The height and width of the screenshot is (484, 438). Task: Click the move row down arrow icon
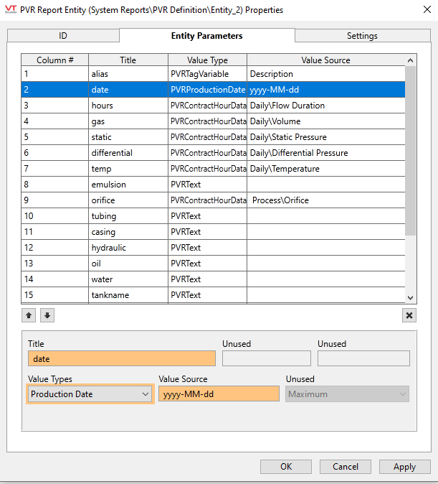(46, 315)
